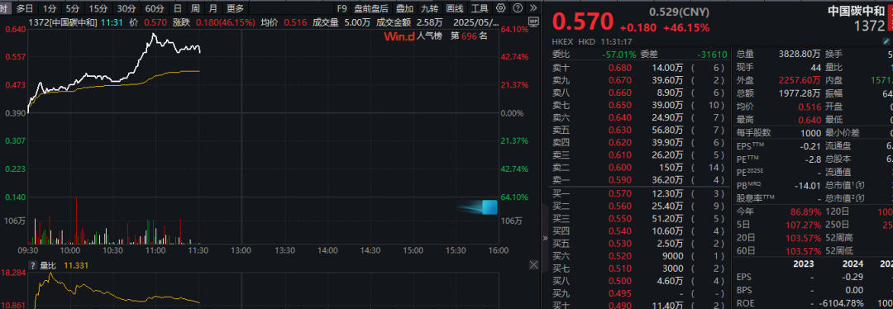Screen dimensions: 893x309
Task: Open the 画线 drawing tools
Action: (x=455, y=8)
